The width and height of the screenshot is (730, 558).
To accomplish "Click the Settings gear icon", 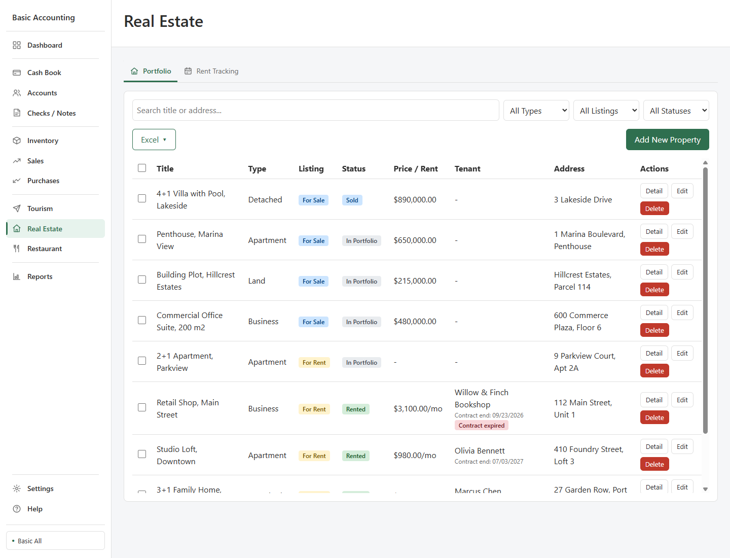I will 17,489.
